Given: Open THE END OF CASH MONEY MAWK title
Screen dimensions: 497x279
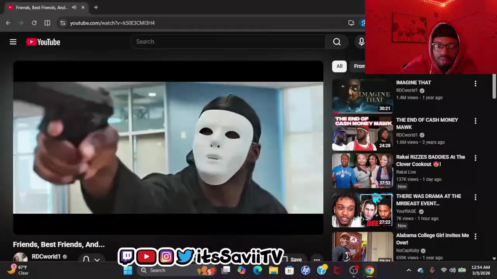Looking at the screenshot, I should (427, 123).
